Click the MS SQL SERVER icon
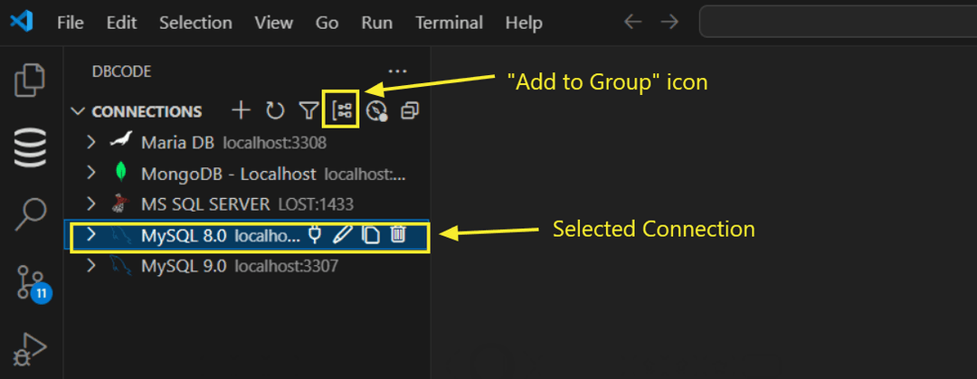The image size is (977, 379). [121, 204]
